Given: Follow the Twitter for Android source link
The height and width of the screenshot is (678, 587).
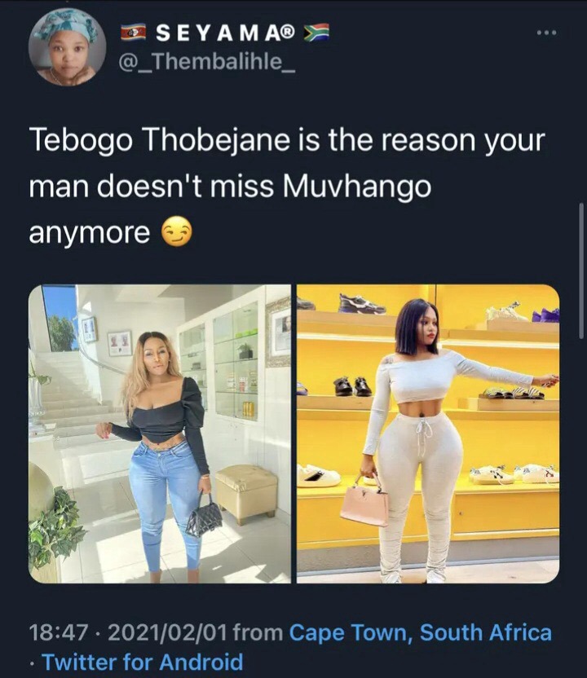Looking at the screenshot, I should coord(143,663).
